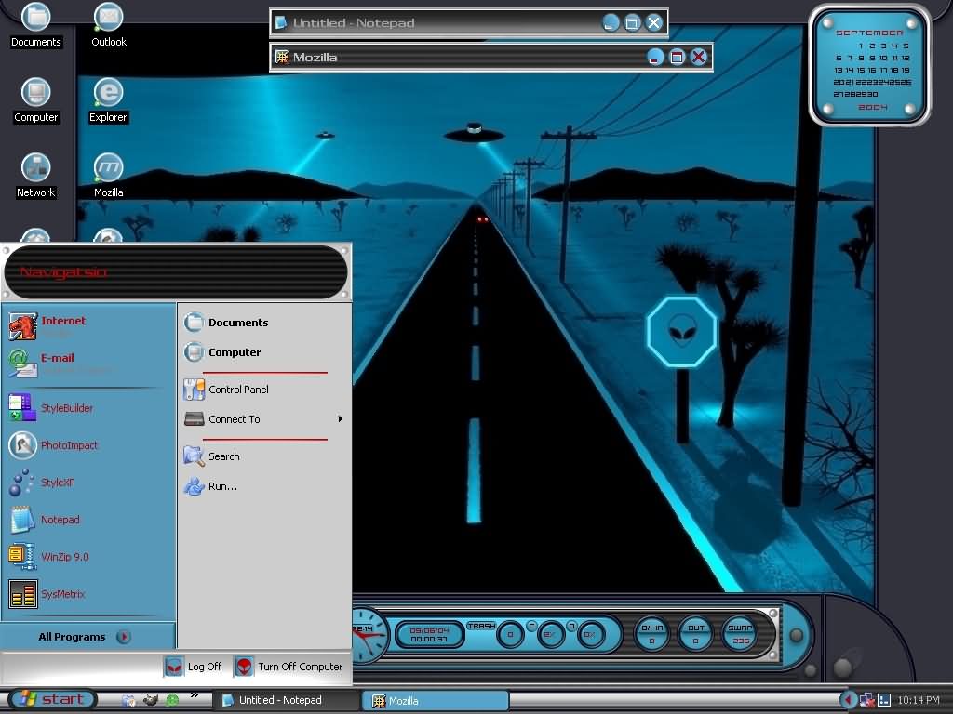Click the Notepad window title bar icon
This screenshot has width=953, height=714.
(281, 23)
